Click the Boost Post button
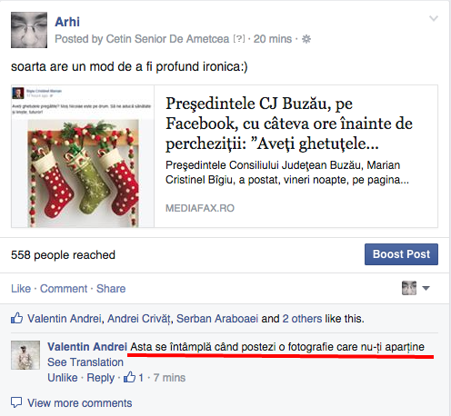Screen dimensions: 451x416 [x=401, y=254]
